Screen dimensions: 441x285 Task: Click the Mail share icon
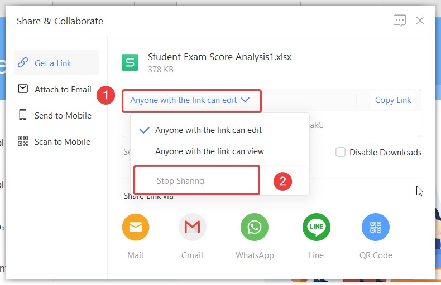coord(136,227)
